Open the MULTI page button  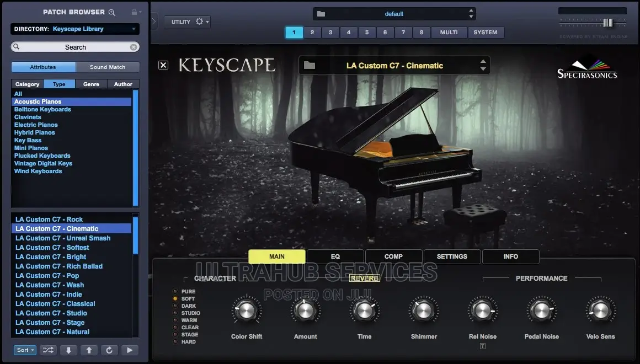[x=449, y=32]
